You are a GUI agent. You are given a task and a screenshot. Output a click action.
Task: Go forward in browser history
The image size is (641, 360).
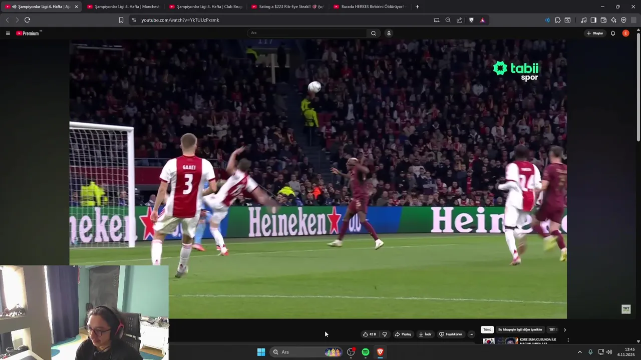tap(17, 20)
